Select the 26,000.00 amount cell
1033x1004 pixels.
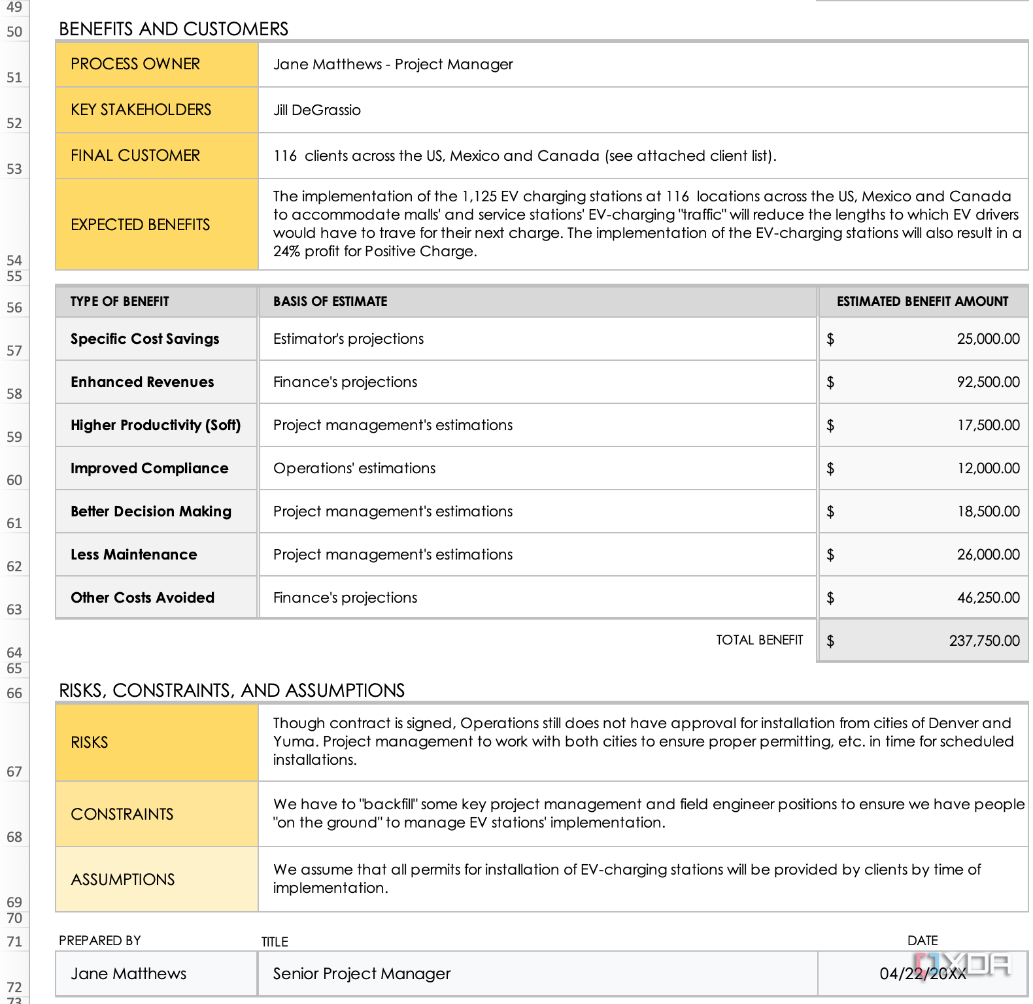click(923, 554)
